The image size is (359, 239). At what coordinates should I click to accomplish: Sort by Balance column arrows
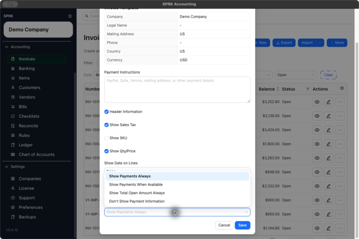[x=278, y=89]
